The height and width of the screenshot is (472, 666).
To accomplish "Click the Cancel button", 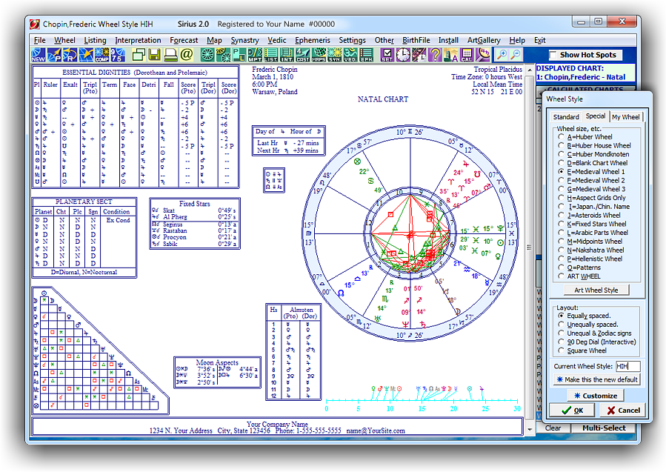I will click(624, 410).
